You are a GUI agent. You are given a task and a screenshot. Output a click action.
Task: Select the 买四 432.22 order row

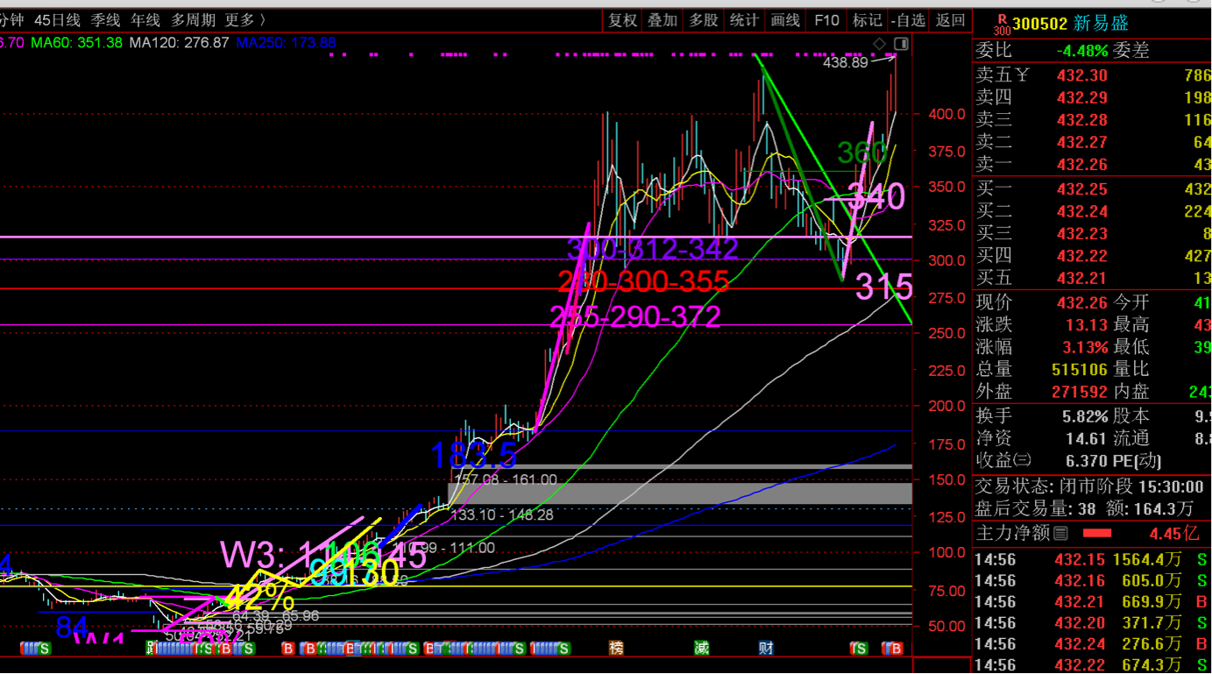1093,255
